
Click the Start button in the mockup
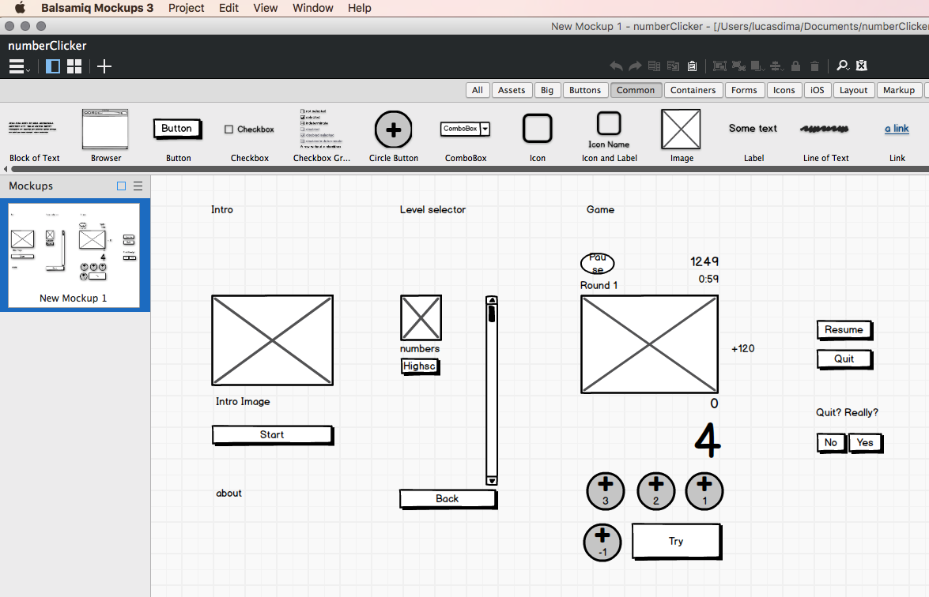[x=272, y=435]
